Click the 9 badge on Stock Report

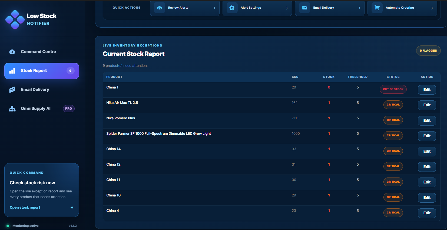tap(70, 71)
